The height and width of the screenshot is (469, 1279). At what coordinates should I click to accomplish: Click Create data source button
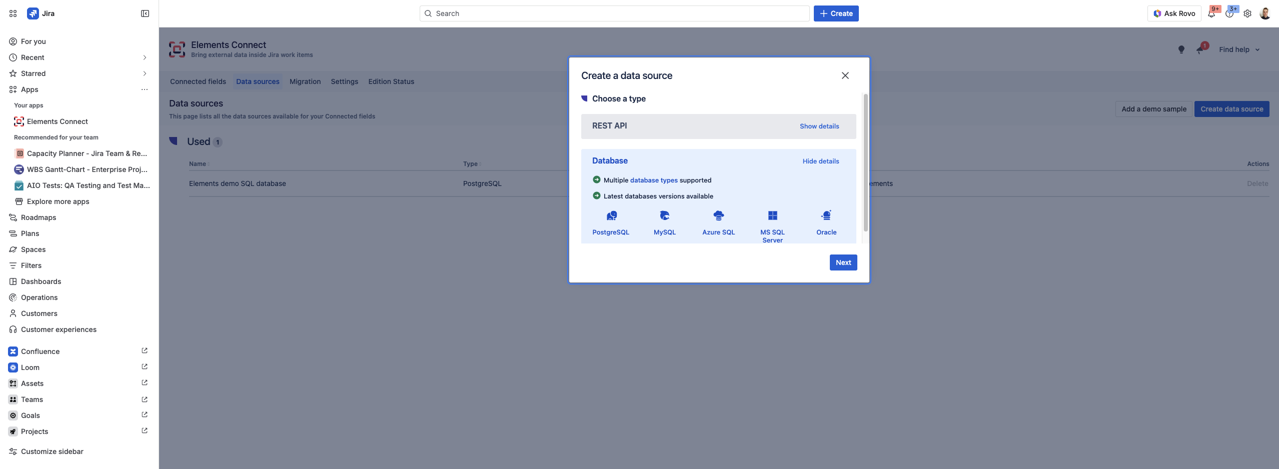coord(1232,109)
